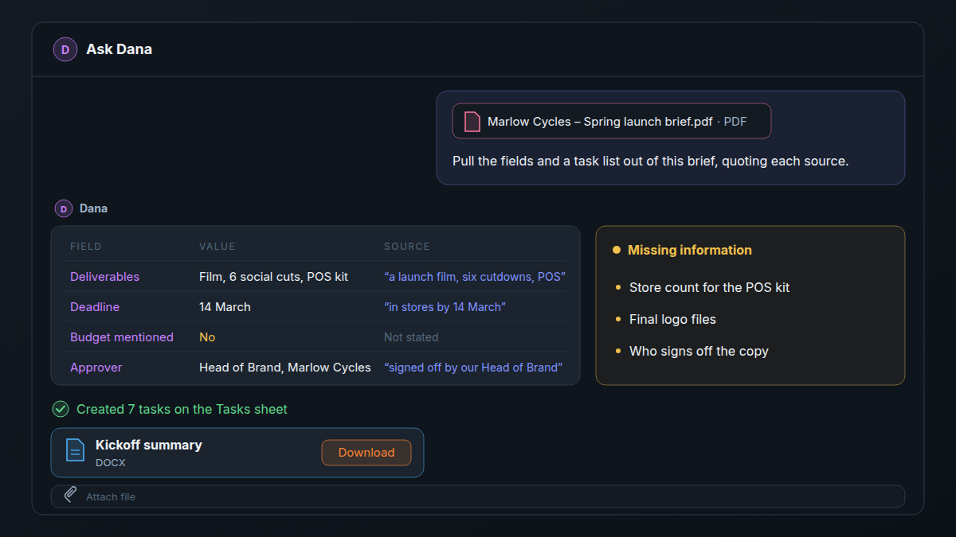Click the "14 March" deadline value
The width and height of the screenshot is (956, 537).
click(x=225, y=307)
